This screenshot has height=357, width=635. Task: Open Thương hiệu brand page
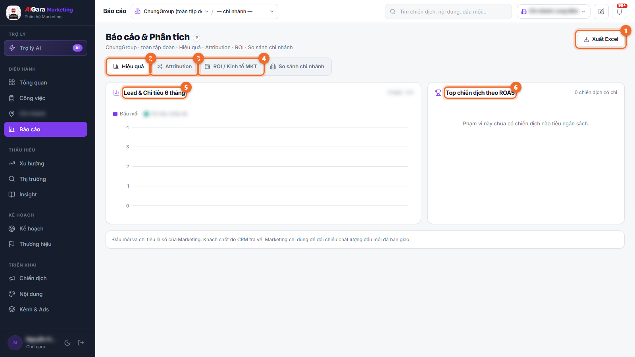46,244
